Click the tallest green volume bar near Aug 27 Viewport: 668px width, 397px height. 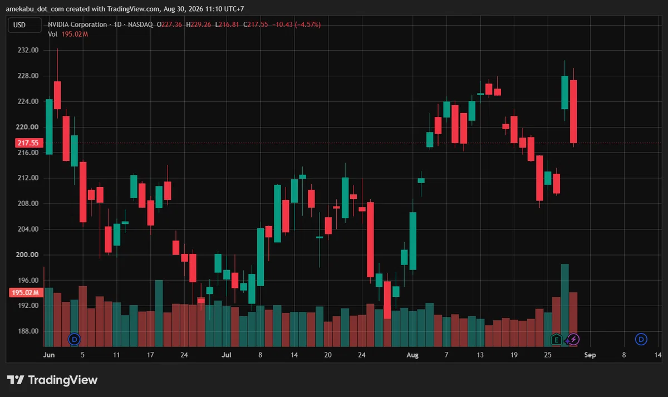564,305
